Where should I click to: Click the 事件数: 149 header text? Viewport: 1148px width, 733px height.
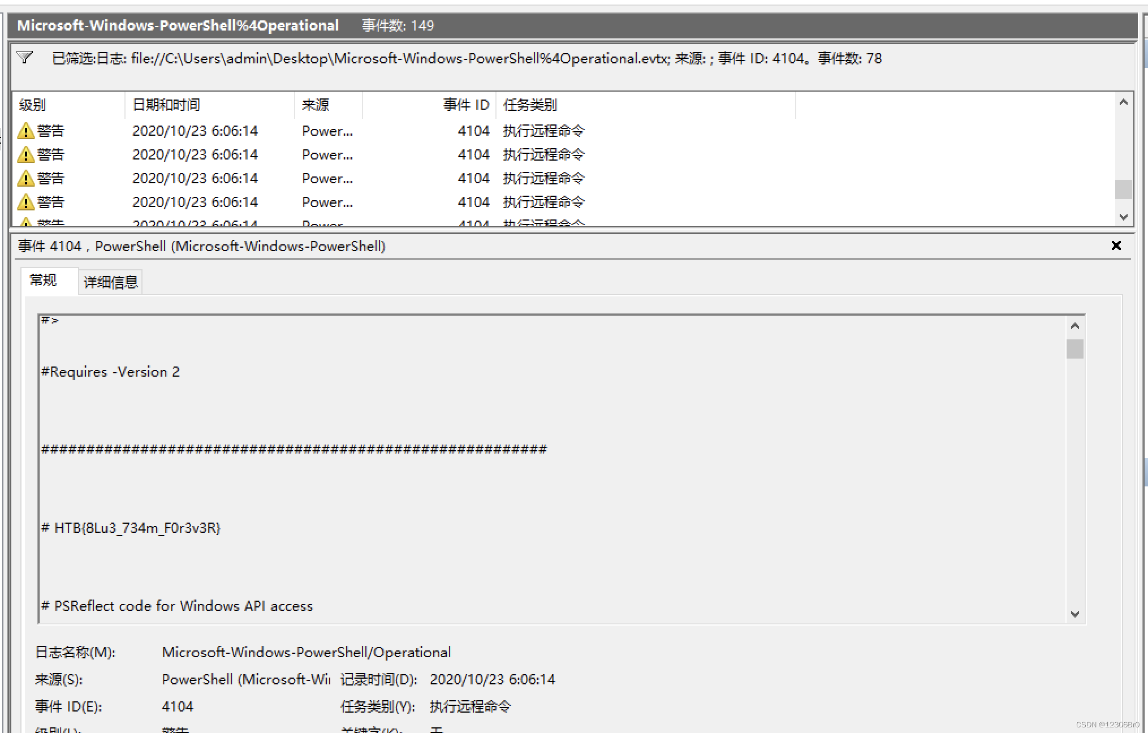coord(398,25)
